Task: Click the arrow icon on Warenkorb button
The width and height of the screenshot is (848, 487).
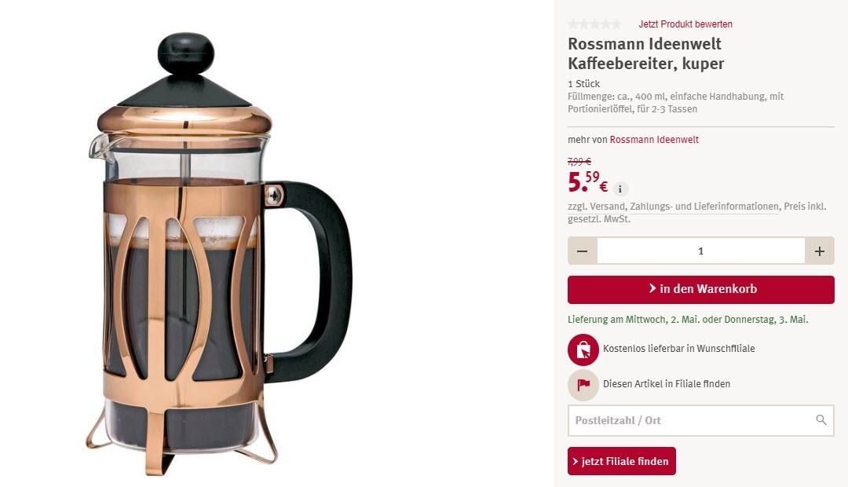Action: point(652,288)
